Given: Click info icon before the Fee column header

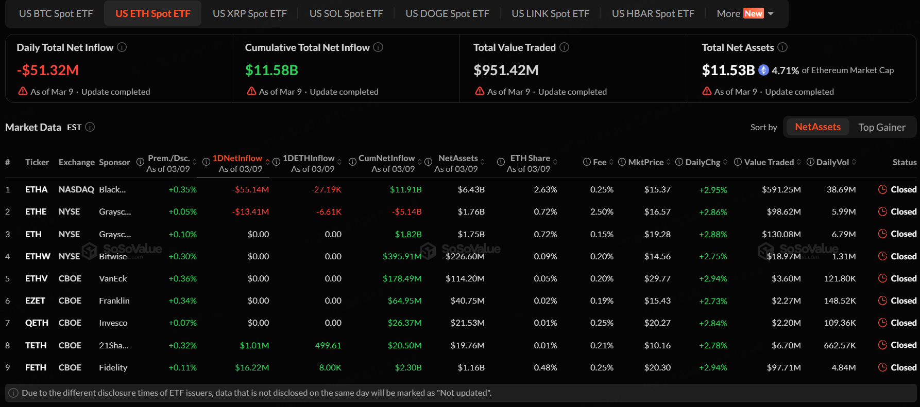Looking at the screenshot, I should click(587, 162).
